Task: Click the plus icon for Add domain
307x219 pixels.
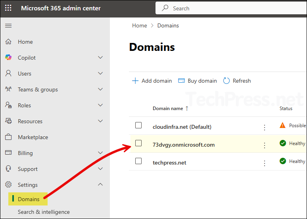Action: (x=135, y=81)
